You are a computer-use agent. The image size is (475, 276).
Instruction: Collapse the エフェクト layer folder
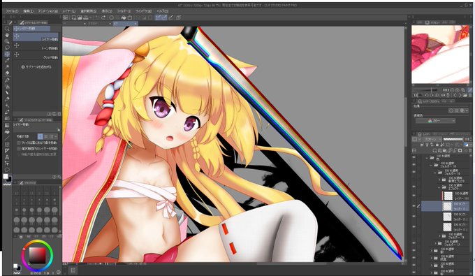click(x=439, y=187)
